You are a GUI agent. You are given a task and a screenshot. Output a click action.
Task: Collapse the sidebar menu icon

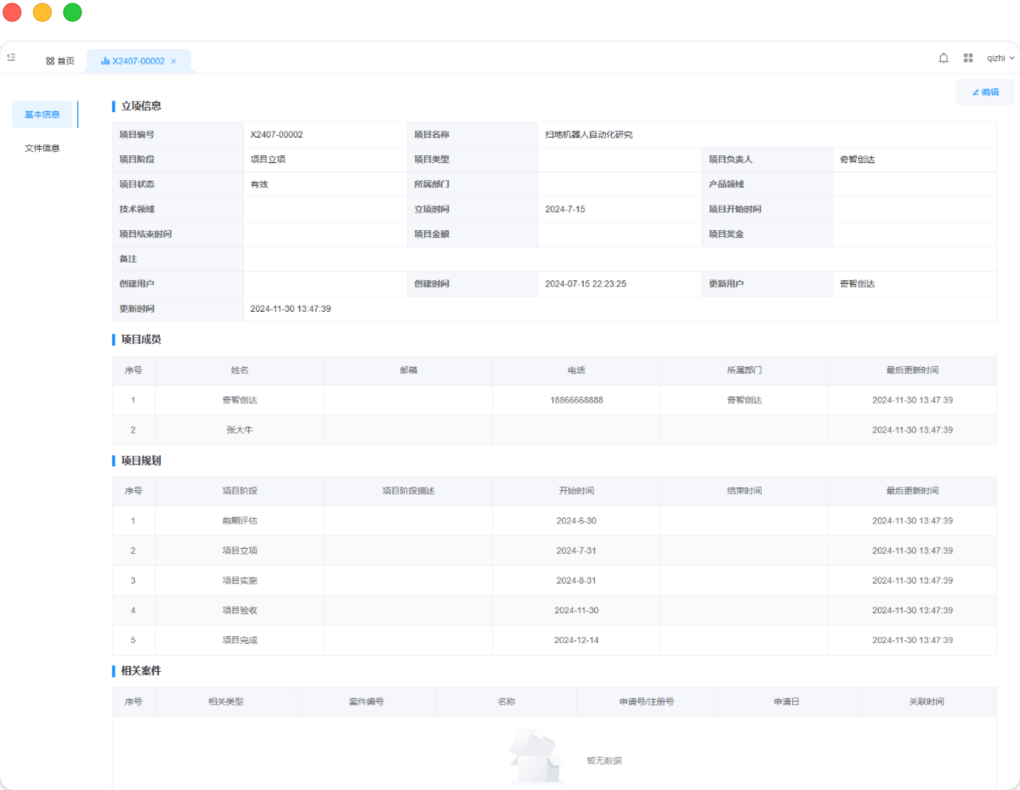tap(11, 57)
